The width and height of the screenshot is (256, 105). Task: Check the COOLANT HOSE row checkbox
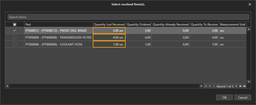pyautogui.click(x=15, y=44)
